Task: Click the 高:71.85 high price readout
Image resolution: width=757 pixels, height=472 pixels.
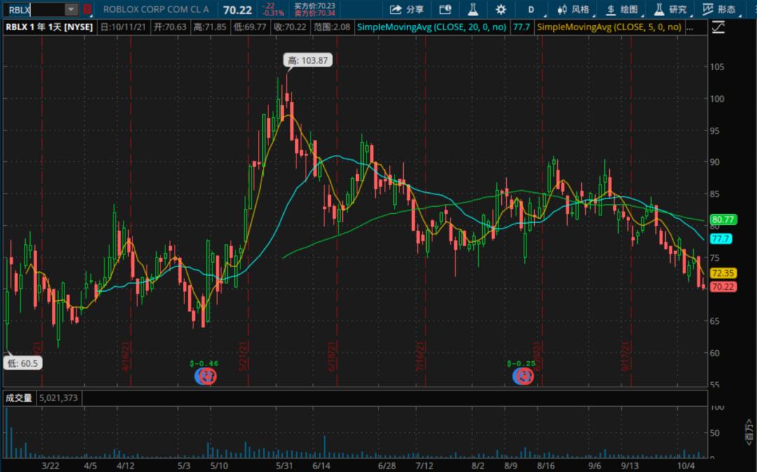Action: point(210,27)
